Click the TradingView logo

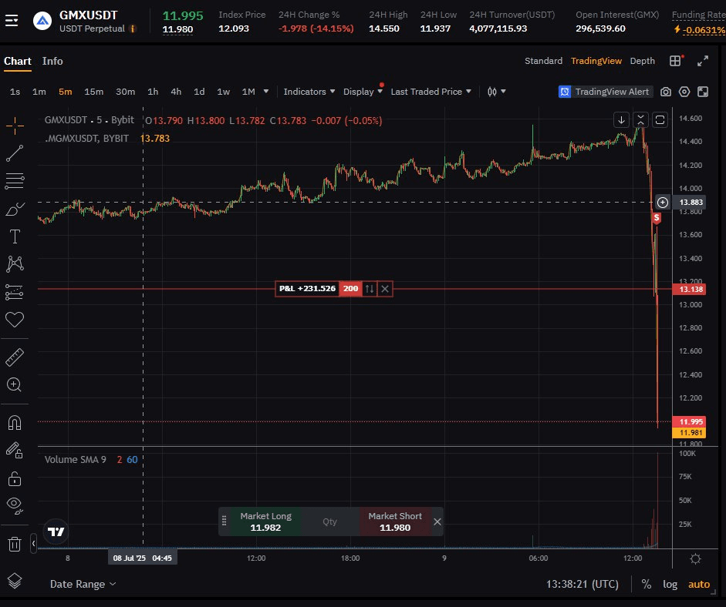pos(56,532)
